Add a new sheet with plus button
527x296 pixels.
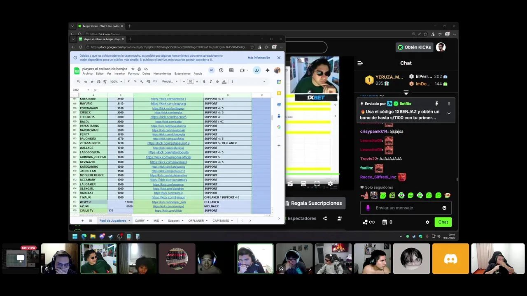click(x=82, y=221)
